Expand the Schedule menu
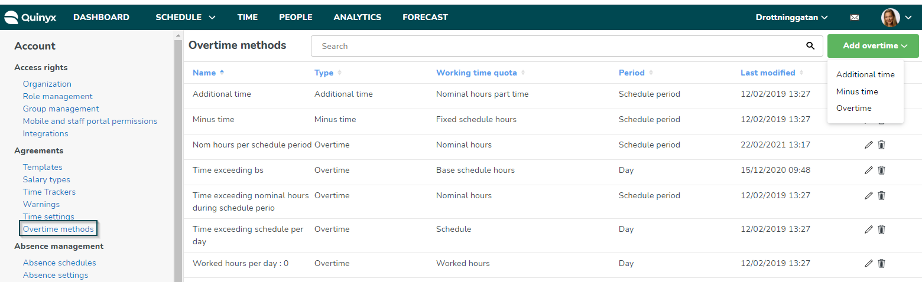The width and height of the screenshot is (922, 282). tap(186, 17)
